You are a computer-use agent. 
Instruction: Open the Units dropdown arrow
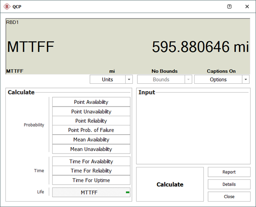(x=129, y=80)
